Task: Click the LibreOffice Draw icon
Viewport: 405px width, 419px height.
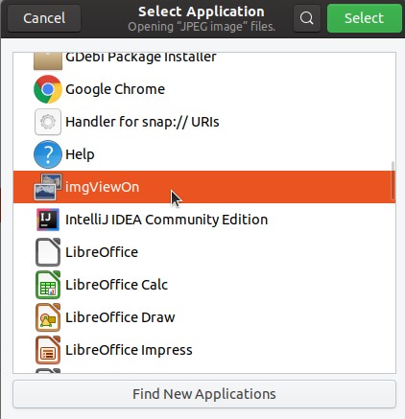Action: (x=48, y=317)
